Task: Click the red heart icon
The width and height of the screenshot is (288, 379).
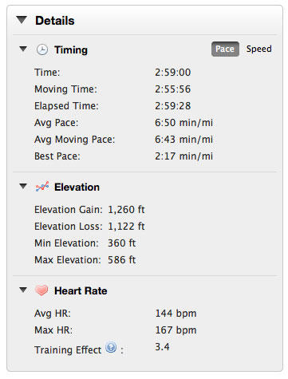Action: click(41, 290)
